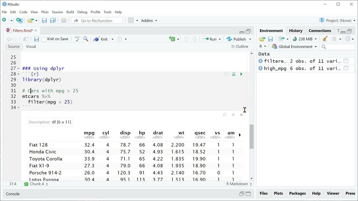Switch to Visual editor mode
This screenshot has height=201, width=358.
pos(31,47)
